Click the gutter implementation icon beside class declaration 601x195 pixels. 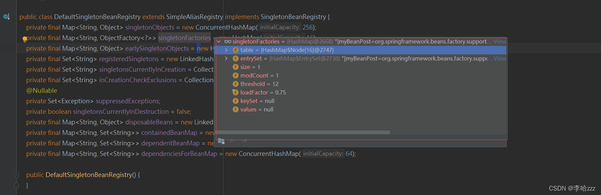(x=6, y=17)
